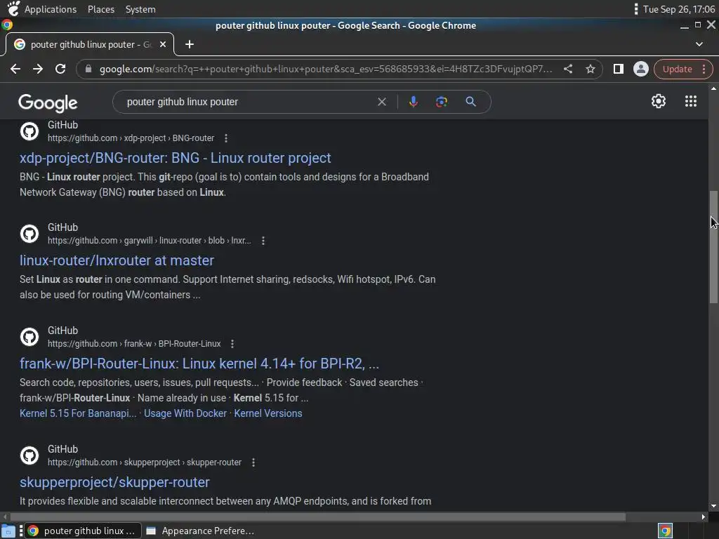The width and height of the screenshot is (719, 539).
Task: Click the clock showing Tue Sep 26
Action: pyautogui.click(x=679, y=9)
